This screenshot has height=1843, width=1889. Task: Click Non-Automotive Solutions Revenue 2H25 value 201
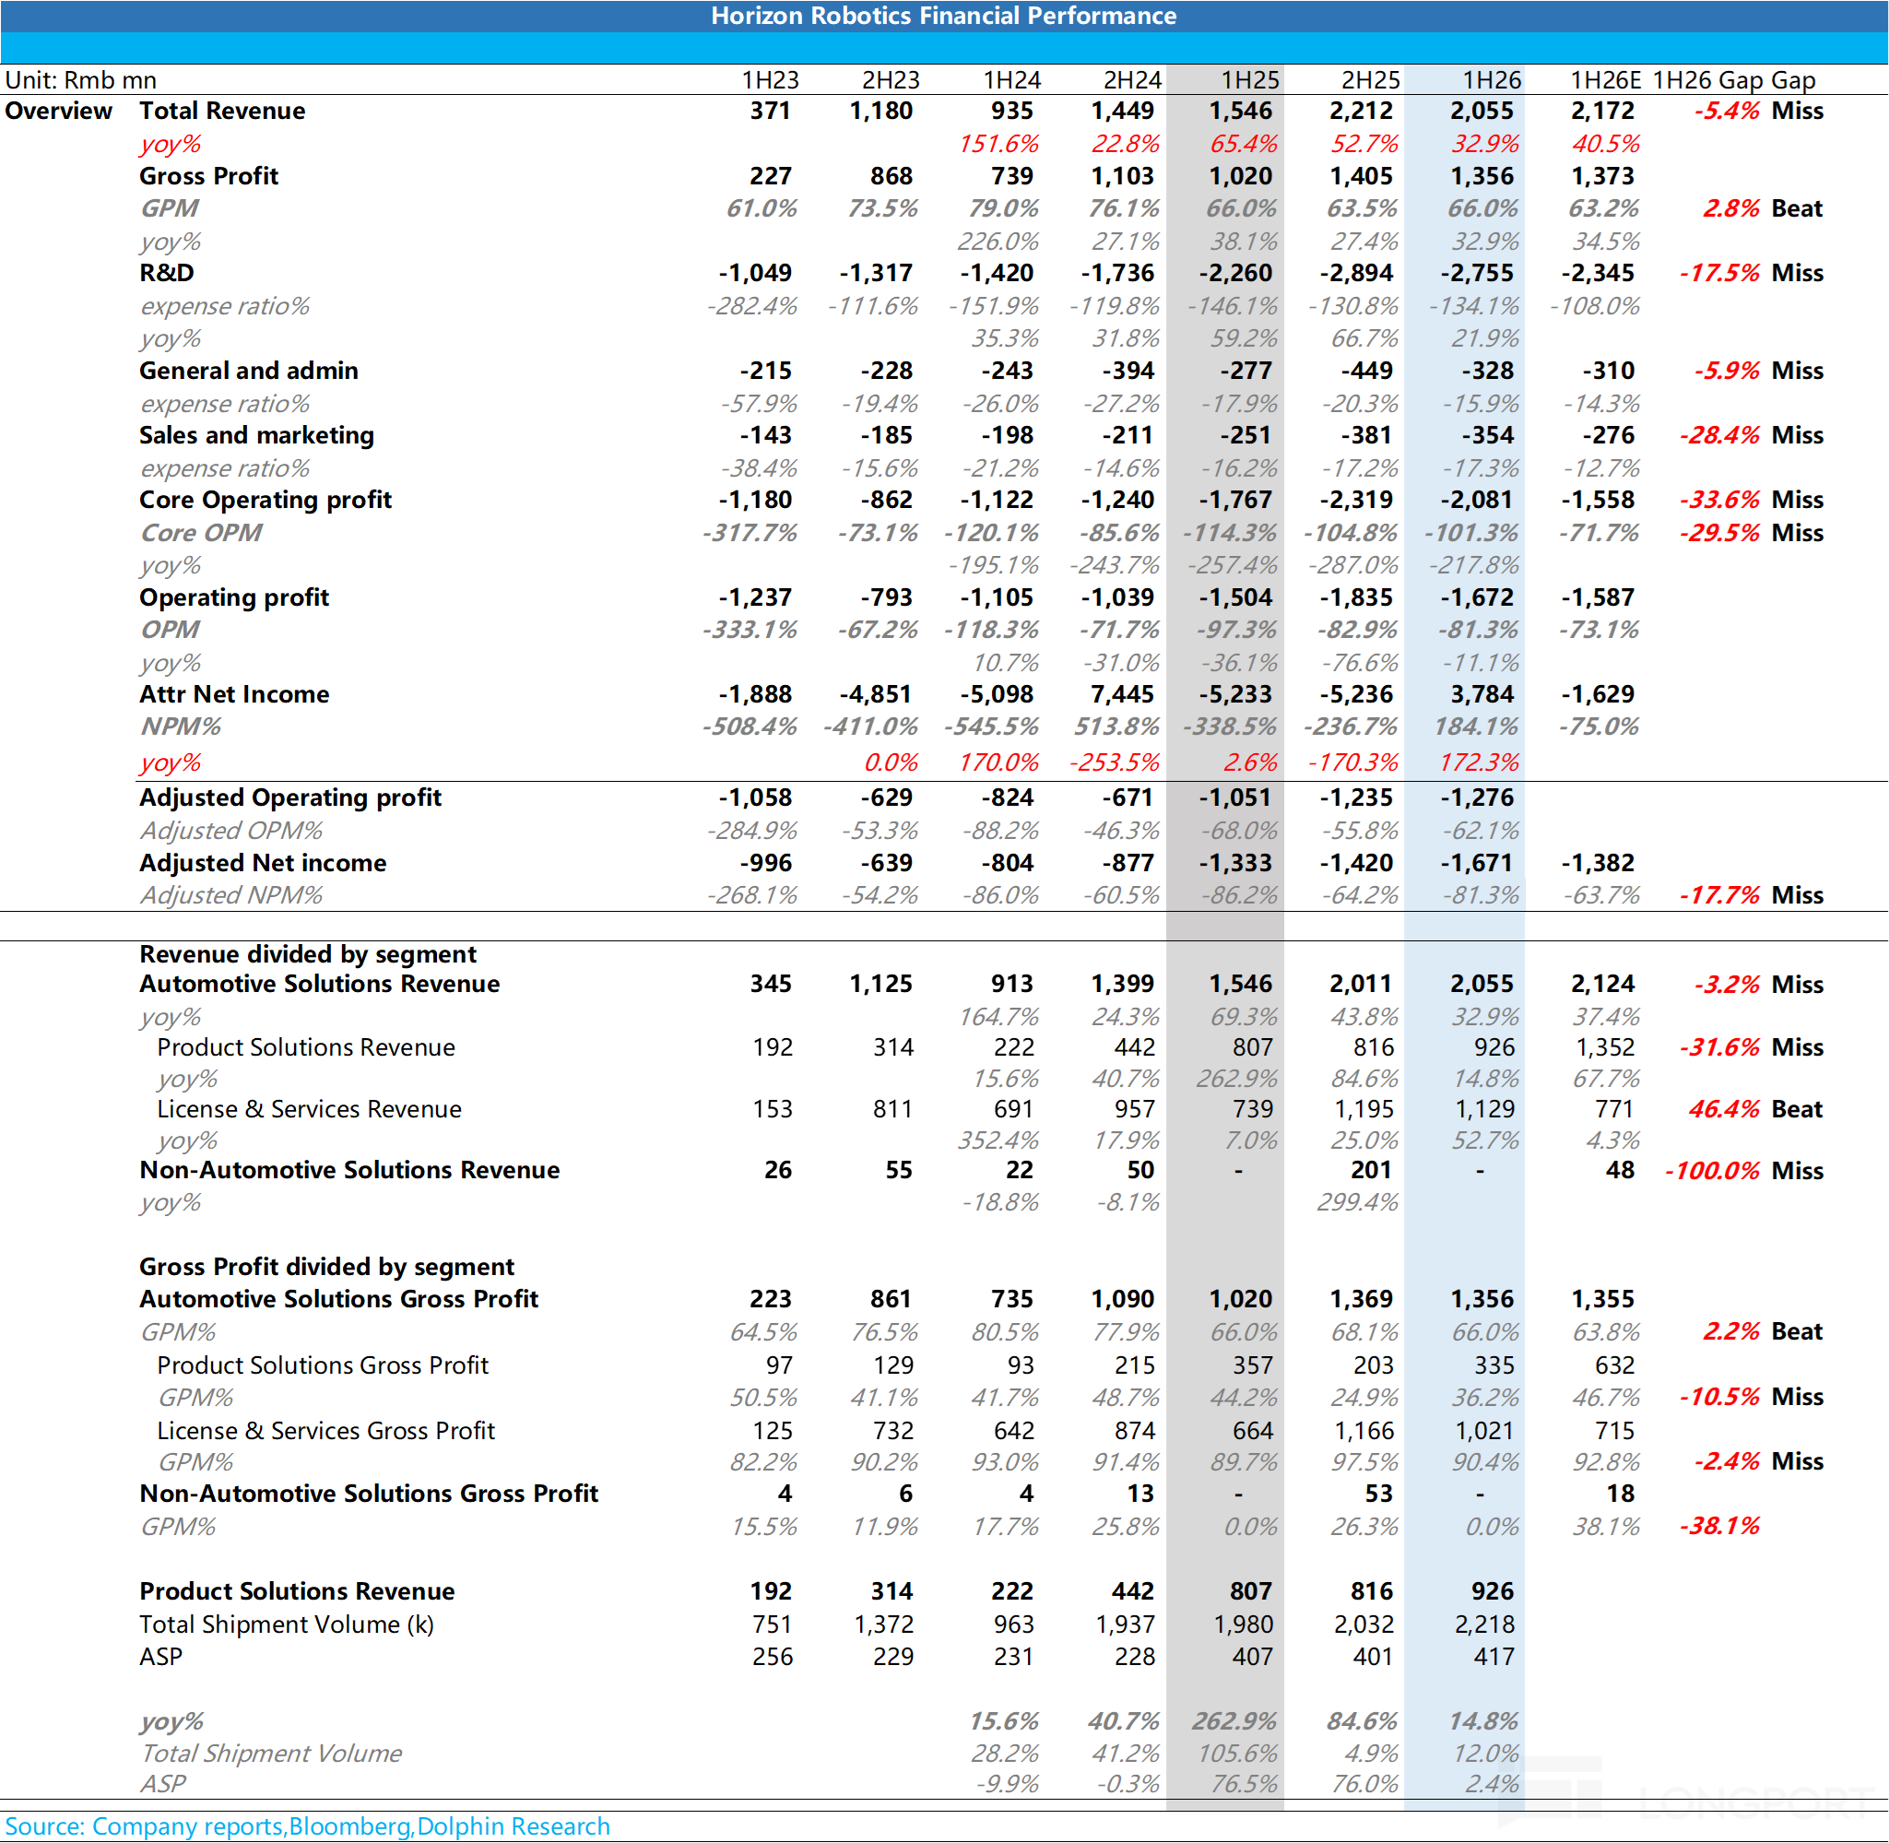1371,1170
